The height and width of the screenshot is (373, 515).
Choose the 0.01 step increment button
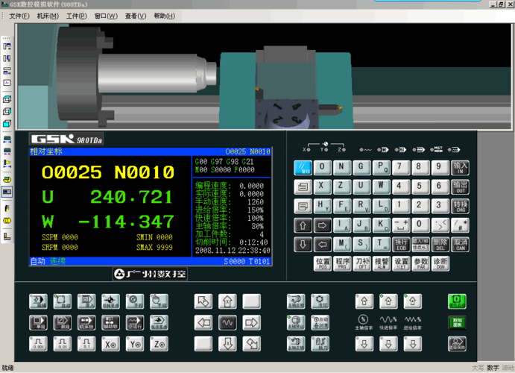pos(63,344)
